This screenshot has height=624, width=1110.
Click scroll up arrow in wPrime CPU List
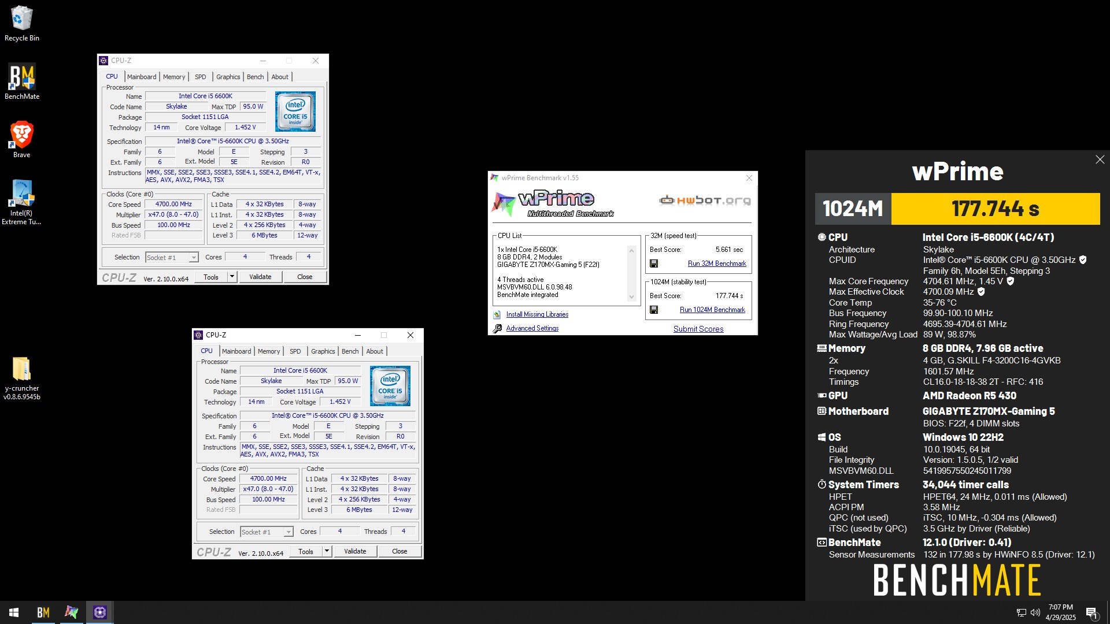[x=631, y=251]
